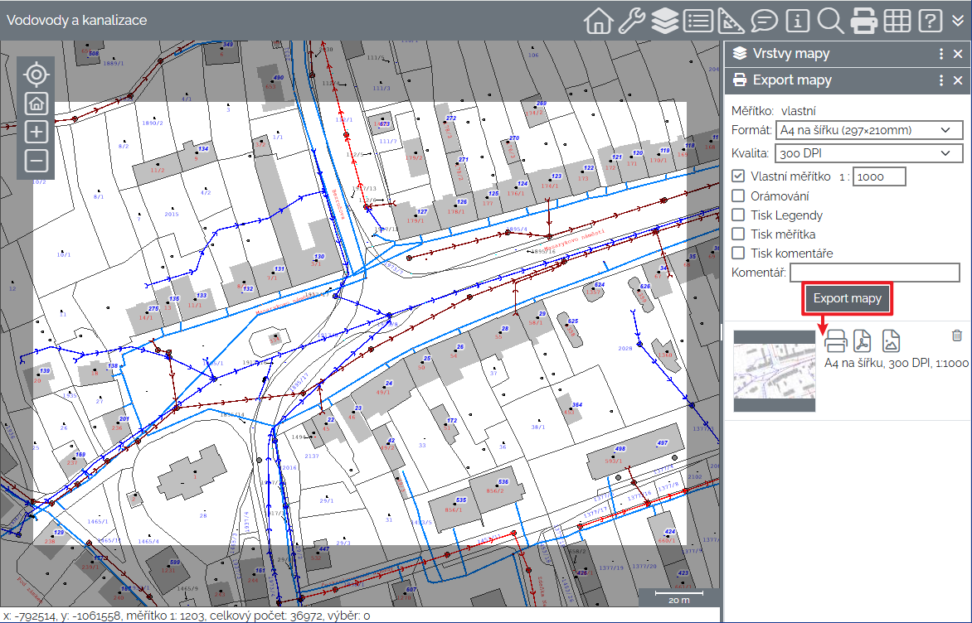Click the locate position crosshair button

[x=36, y=75]
